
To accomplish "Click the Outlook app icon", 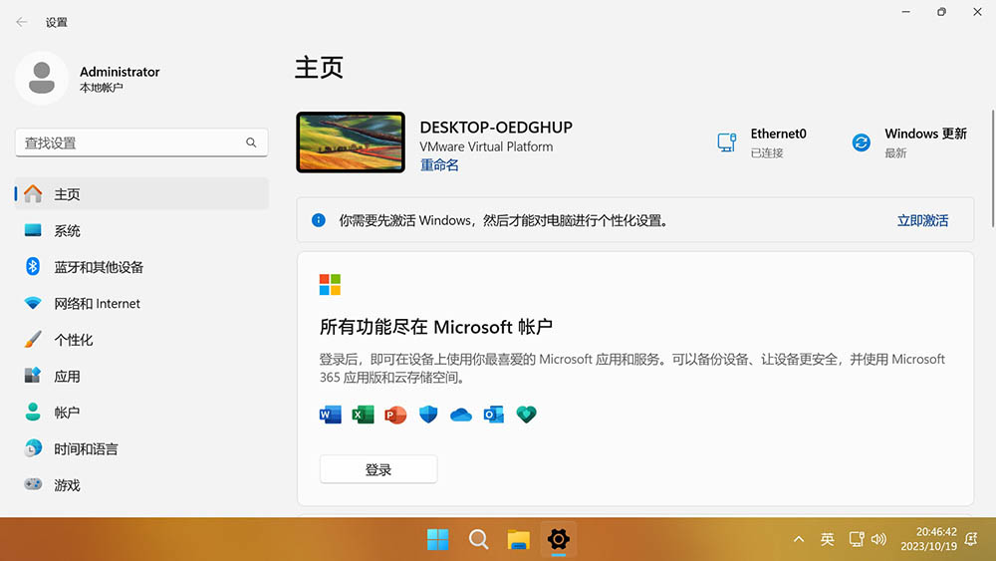I will (x=494, y=415).
